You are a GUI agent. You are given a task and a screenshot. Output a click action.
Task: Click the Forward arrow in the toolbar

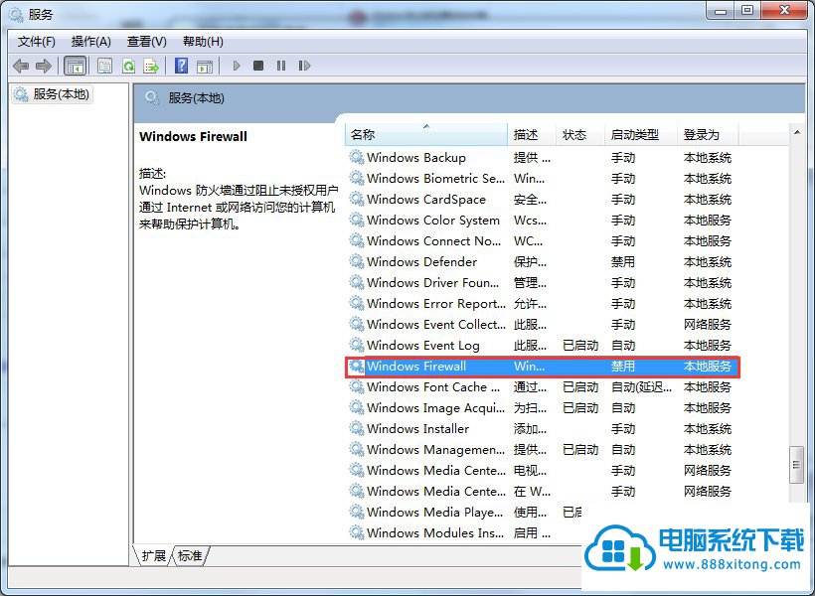pyautogui.click(x=43, y=66)
